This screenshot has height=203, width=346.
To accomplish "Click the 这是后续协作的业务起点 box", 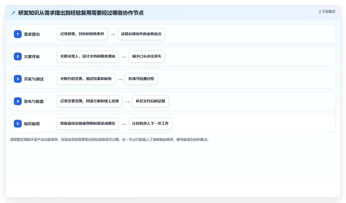I will (141, 34).
